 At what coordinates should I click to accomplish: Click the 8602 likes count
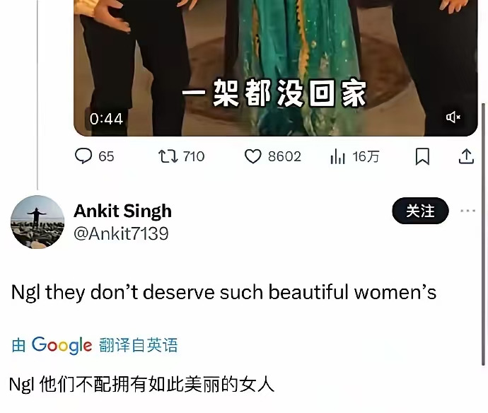coord(284,156)
